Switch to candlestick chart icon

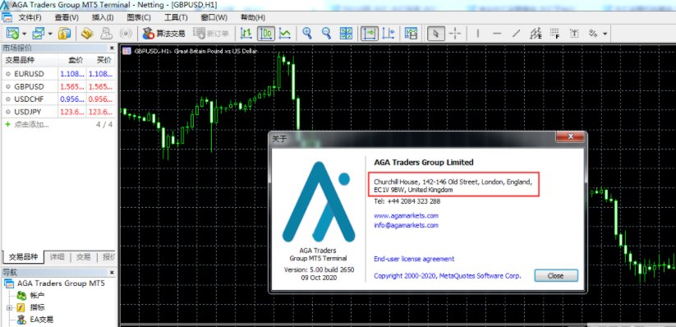pyautogui.click(x=266, y=33)
